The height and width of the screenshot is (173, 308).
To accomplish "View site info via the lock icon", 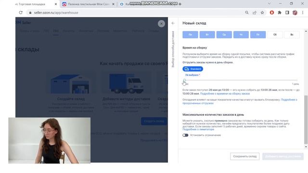I will [30, 12].
